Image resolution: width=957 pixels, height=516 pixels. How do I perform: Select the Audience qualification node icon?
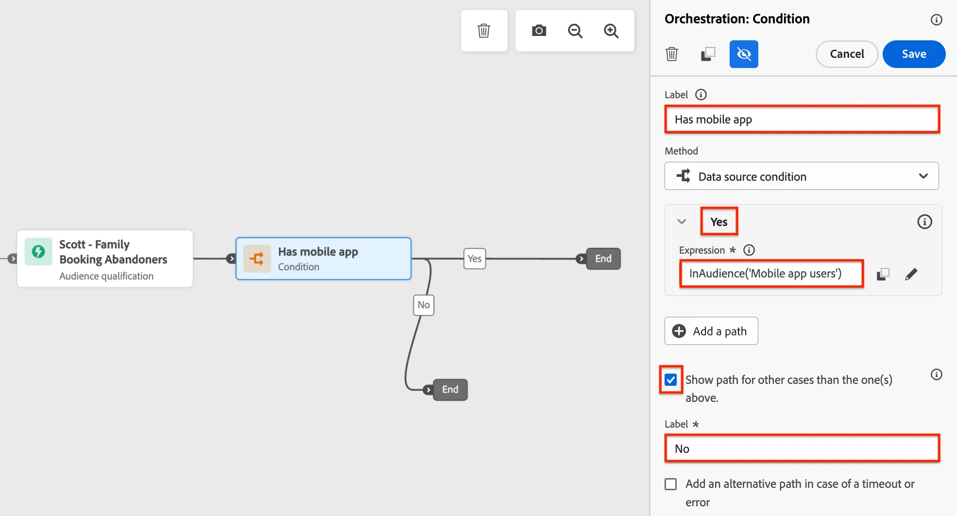click(38, 252)
